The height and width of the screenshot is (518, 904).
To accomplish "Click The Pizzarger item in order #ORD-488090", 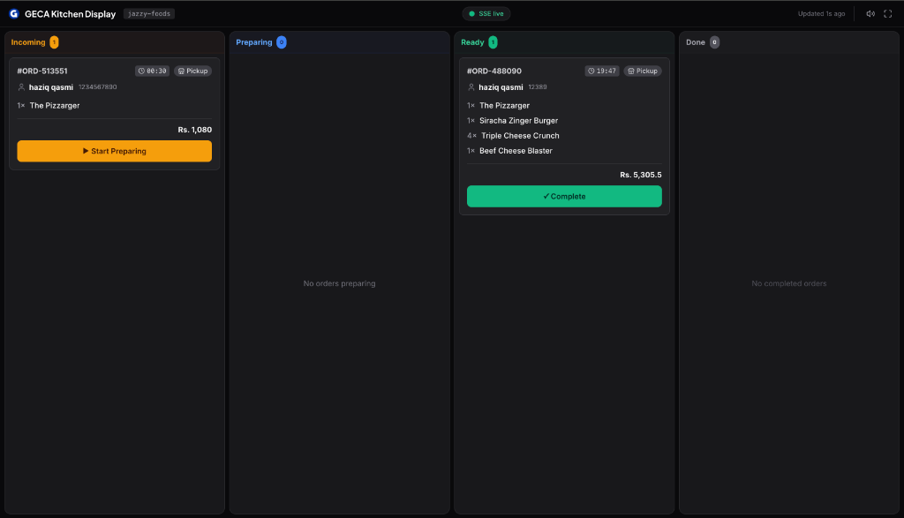I will 504,105.
